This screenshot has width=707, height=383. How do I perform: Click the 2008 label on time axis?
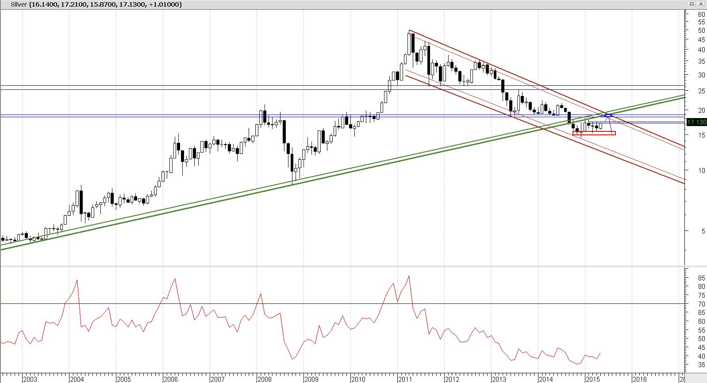click(x=265, y=379)
